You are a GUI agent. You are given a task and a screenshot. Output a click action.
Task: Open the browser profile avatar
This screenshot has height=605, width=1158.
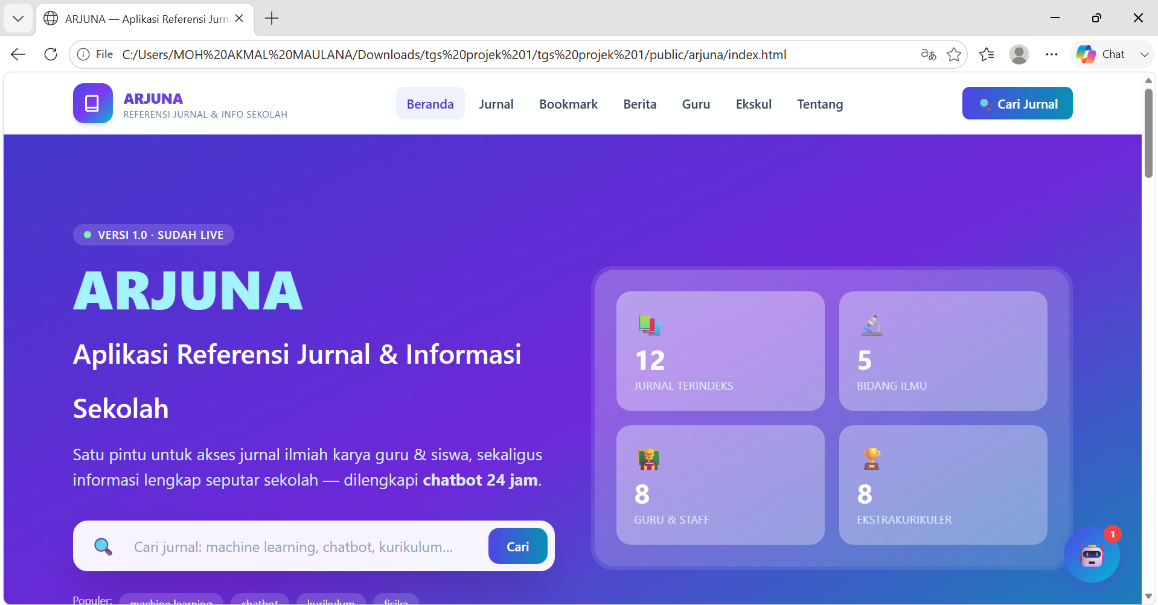(x=1019, y=54)
